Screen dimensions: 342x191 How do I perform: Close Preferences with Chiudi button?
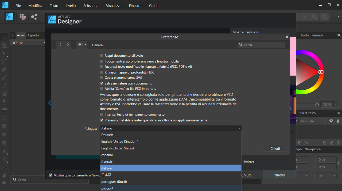275,149
